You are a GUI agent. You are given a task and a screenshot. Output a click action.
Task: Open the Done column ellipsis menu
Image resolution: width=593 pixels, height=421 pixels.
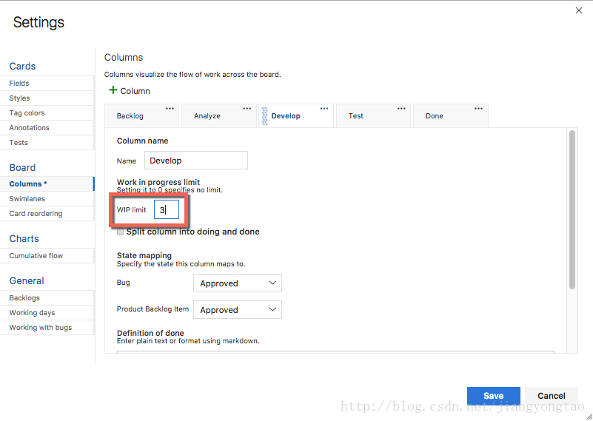pos(478,109)
